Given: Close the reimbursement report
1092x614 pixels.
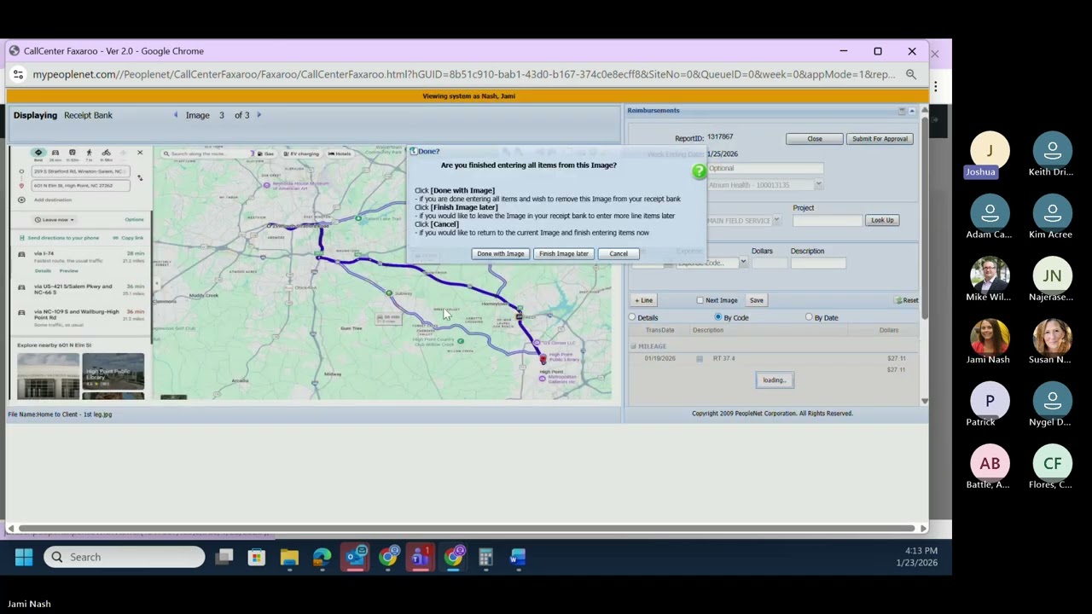Looking at the screenshot, I should (x=815, y=139).
